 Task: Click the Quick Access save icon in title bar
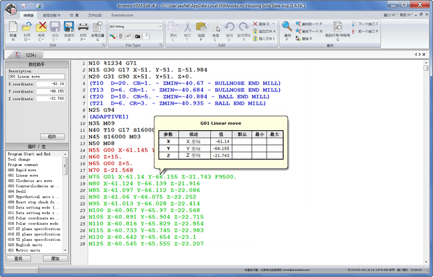[24, 5]
